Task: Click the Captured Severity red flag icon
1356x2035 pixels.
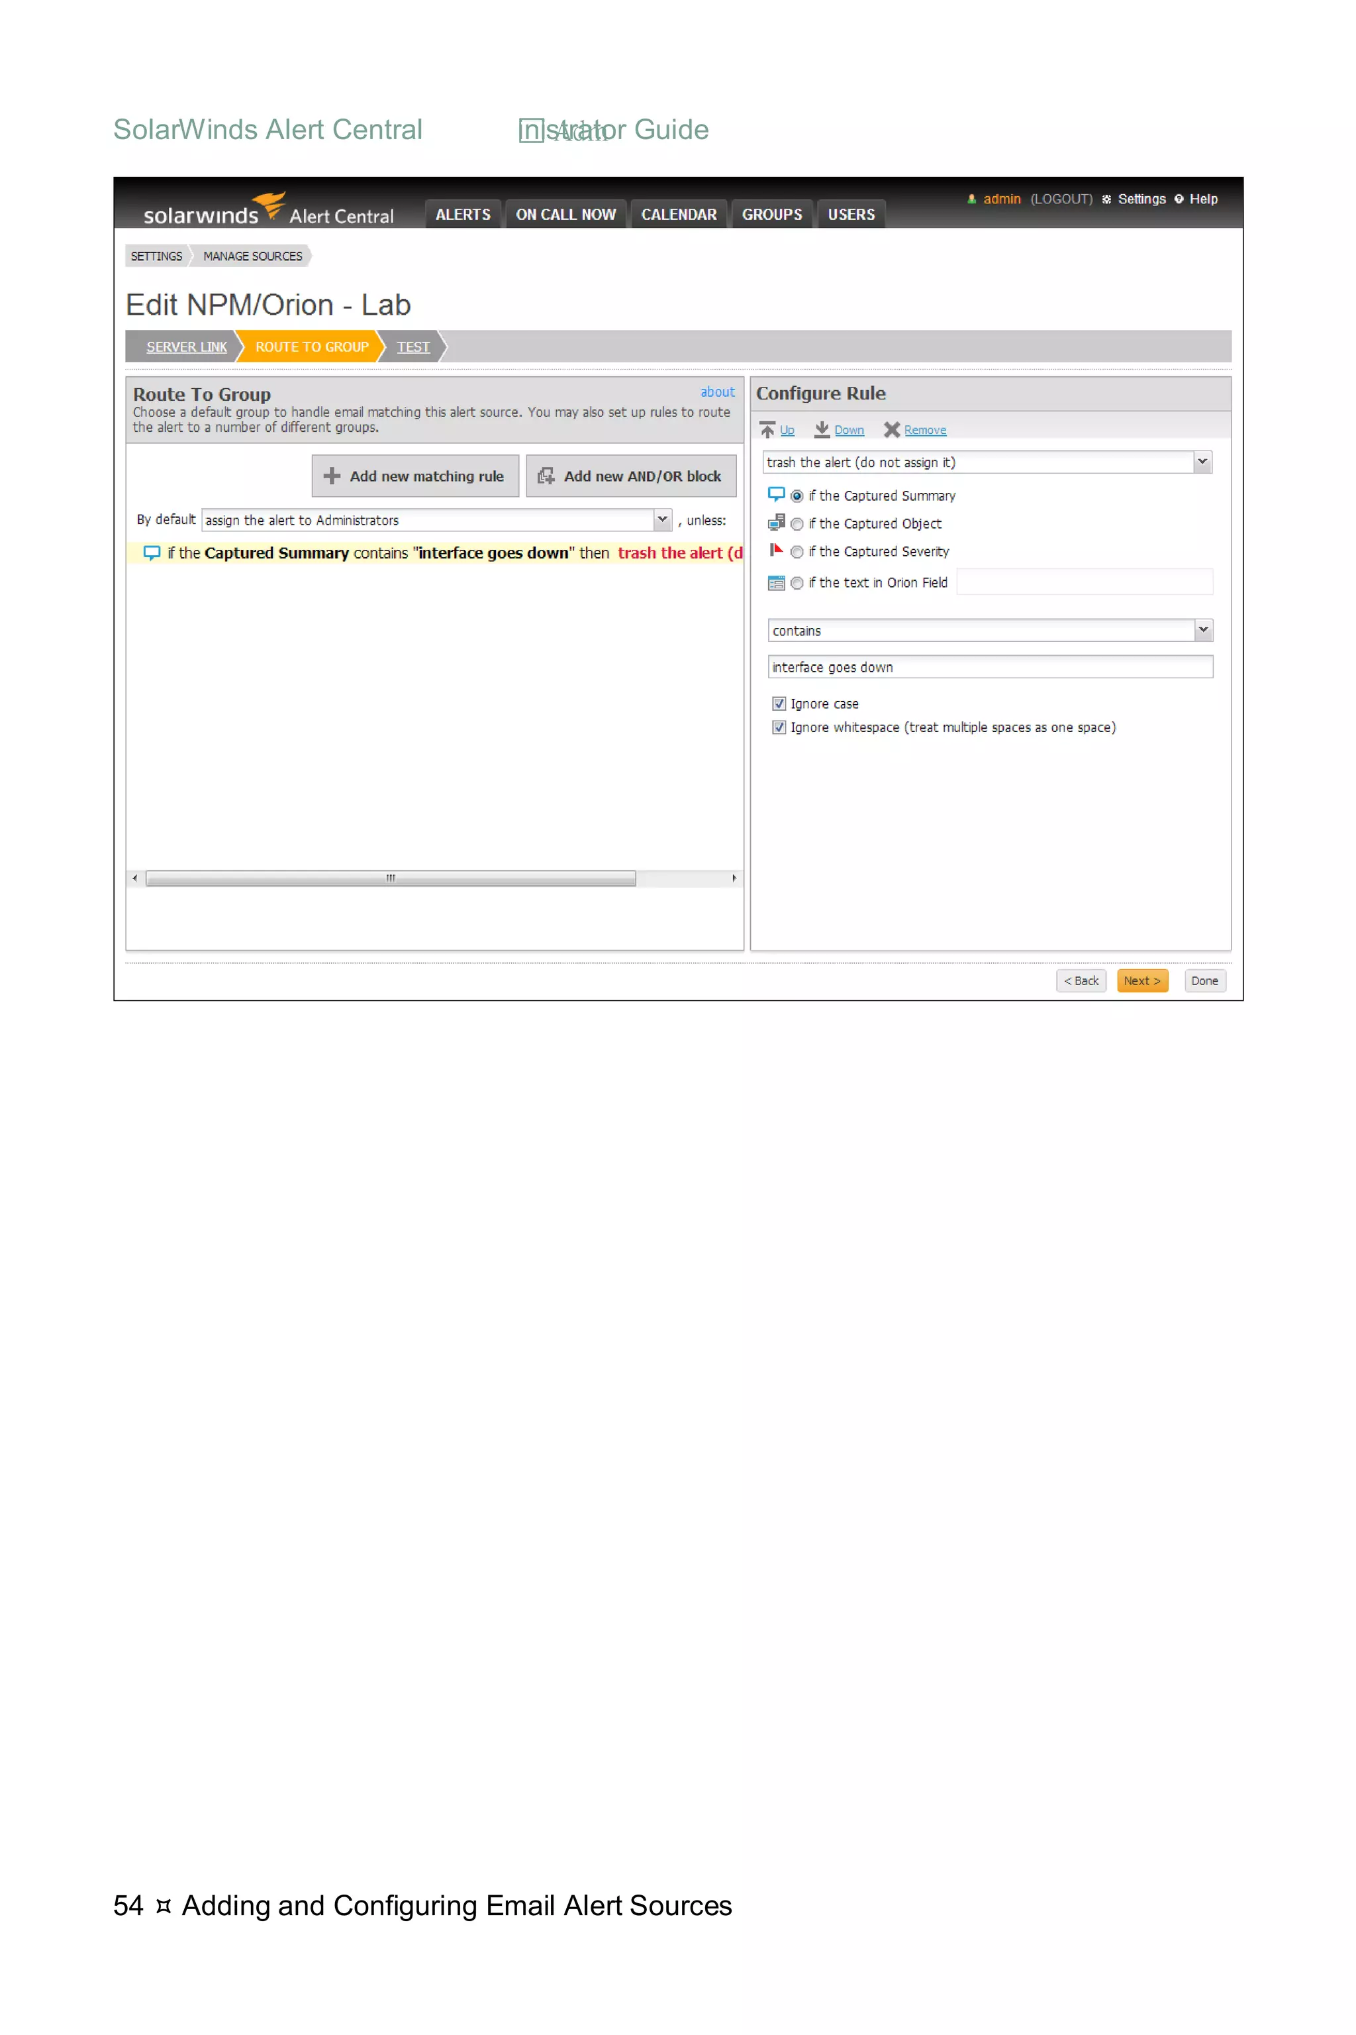Action: click(776, 550)
